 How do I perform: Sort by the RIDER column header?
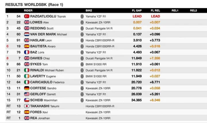[x=28, y=10]
